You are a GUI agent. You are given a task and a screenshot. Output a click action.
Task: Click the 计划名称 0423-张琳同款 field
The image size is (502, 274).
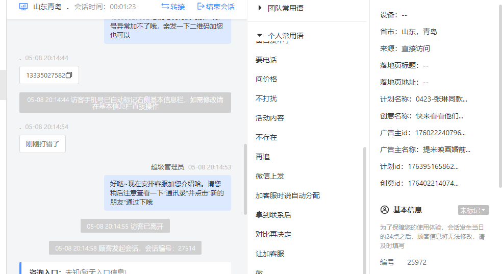(423, 99)
